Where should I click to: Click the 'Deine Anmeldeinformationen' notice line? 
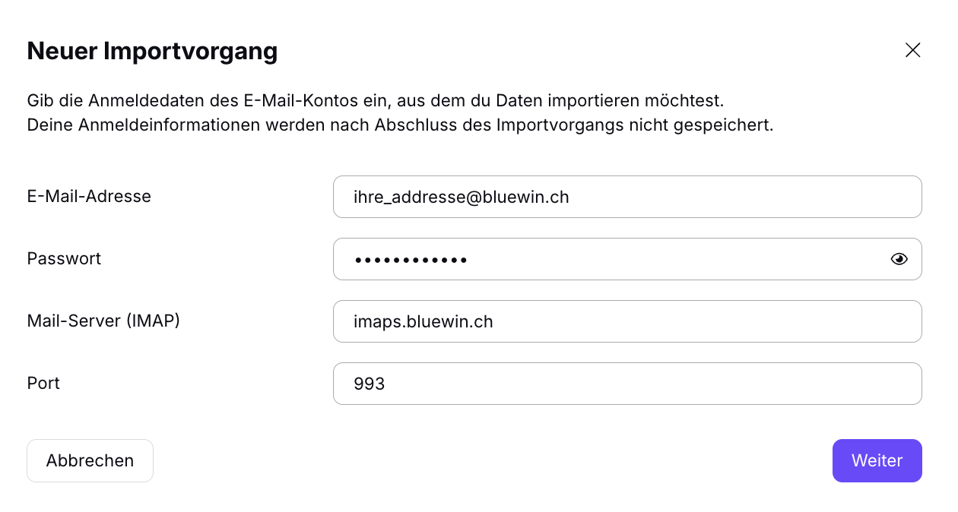(x=400, y=125)
